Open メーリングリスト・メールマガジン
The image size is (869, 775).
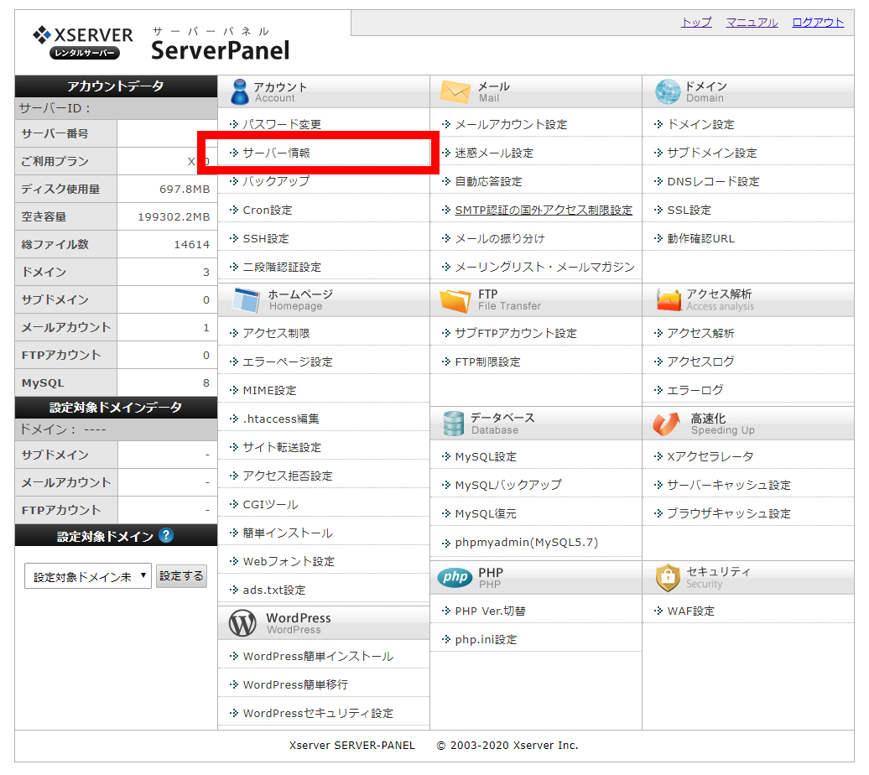click(x=544, y=268)
